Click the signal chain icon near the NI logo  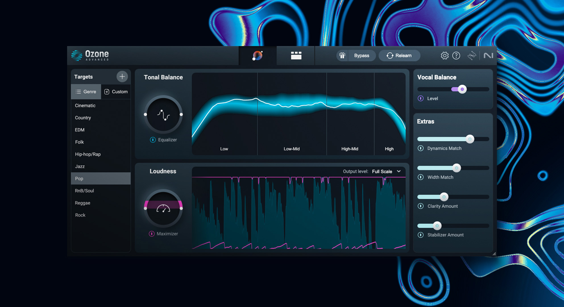(x=472, y=56)
